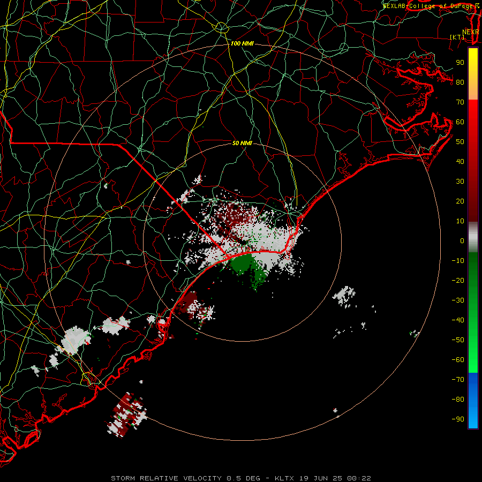This screenshot has width=482, height=482.
Task: Select the 10 value on velocity scale
Action: point(460,221)
